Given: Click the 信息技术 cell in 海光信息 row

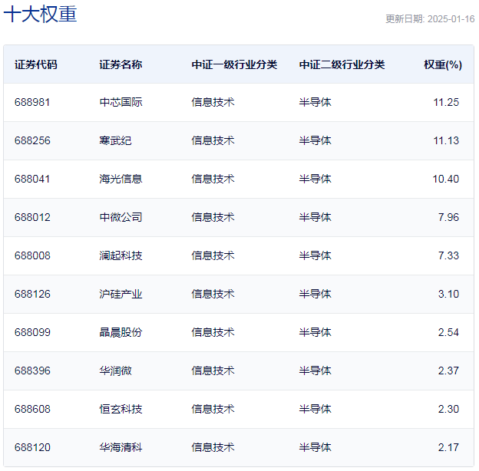Looking at the screenshot, I should (x=213, y=179).
